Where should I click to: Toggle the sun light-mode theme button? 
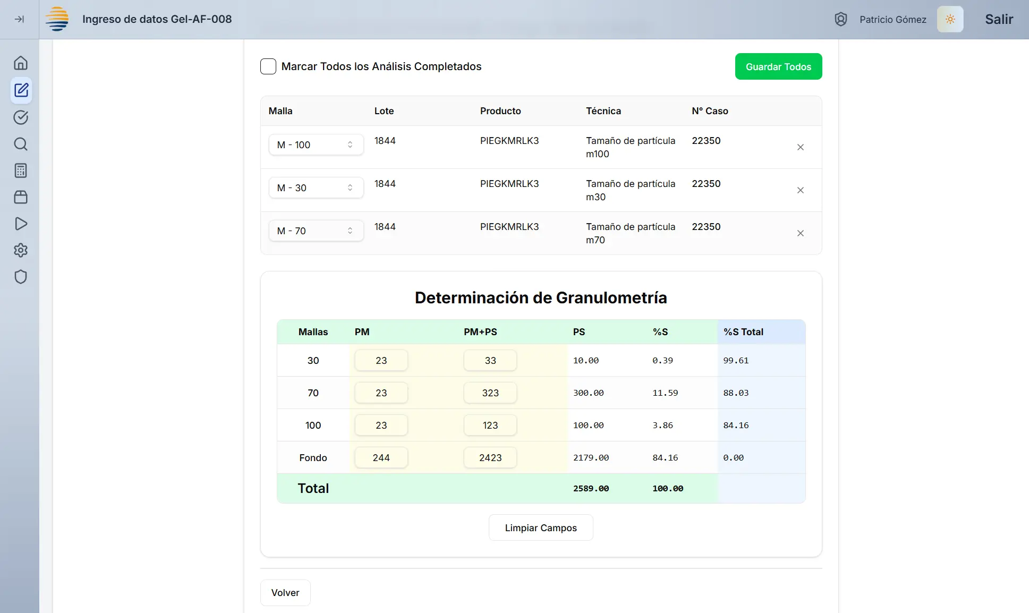coord(950,19)
